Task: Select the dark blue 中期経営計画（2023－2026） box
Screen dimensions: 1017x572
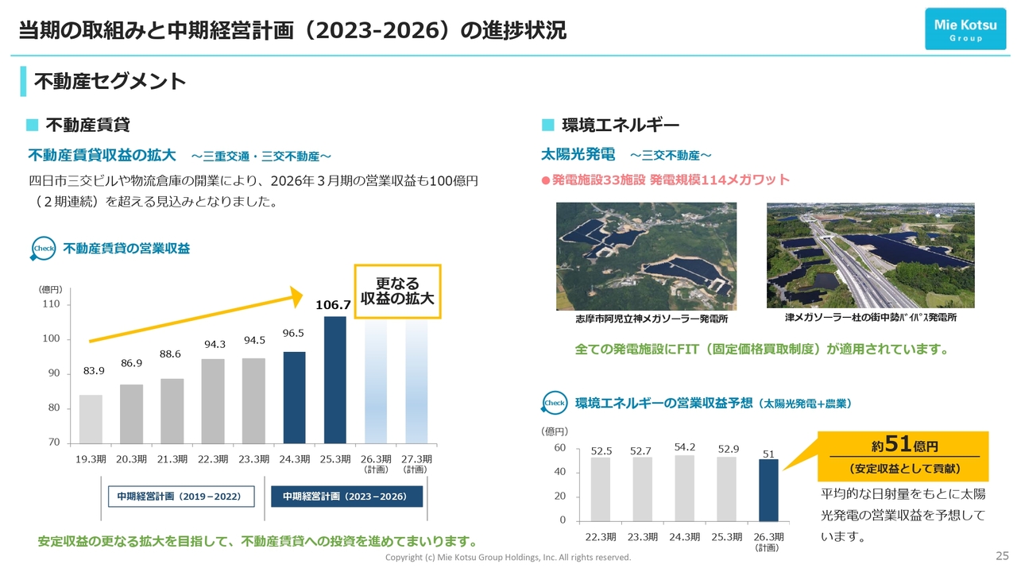Action: click(x=346, y=497)
